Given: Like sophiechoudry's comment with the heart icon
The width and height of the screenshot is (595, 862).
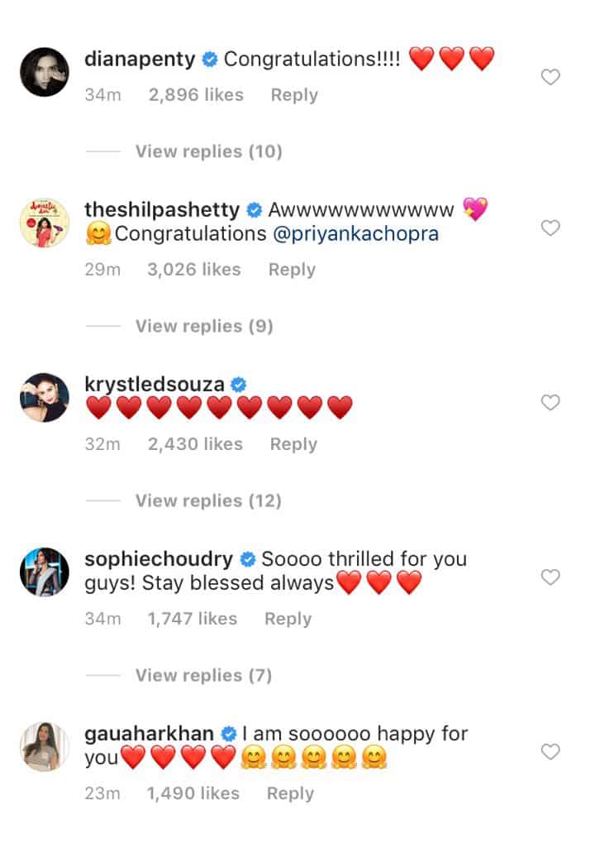Looking at the screenshot, I should 550,577.
